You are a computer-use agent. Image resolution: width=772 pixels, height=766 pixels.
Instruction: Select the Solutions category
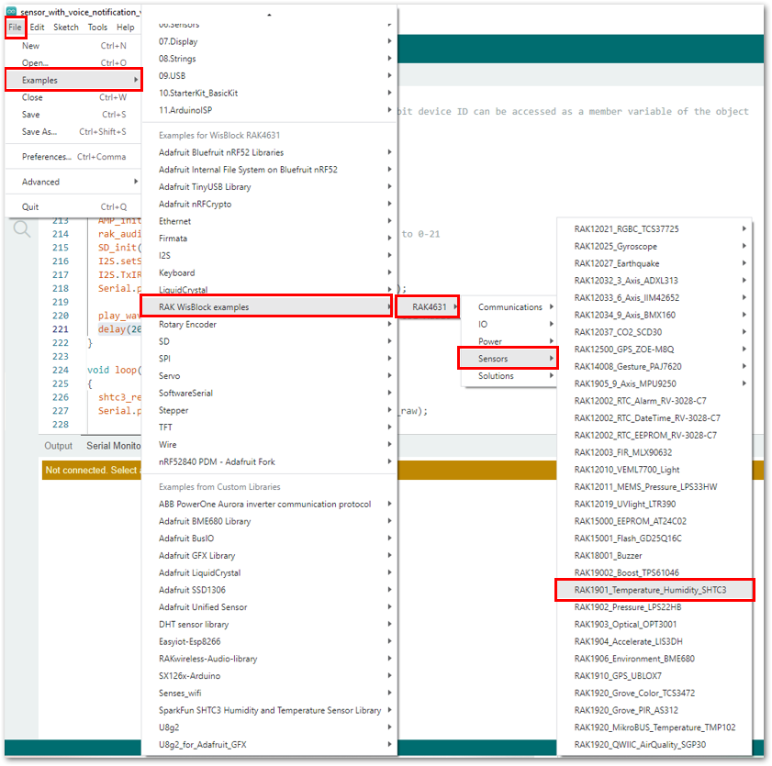pos(498,375)
